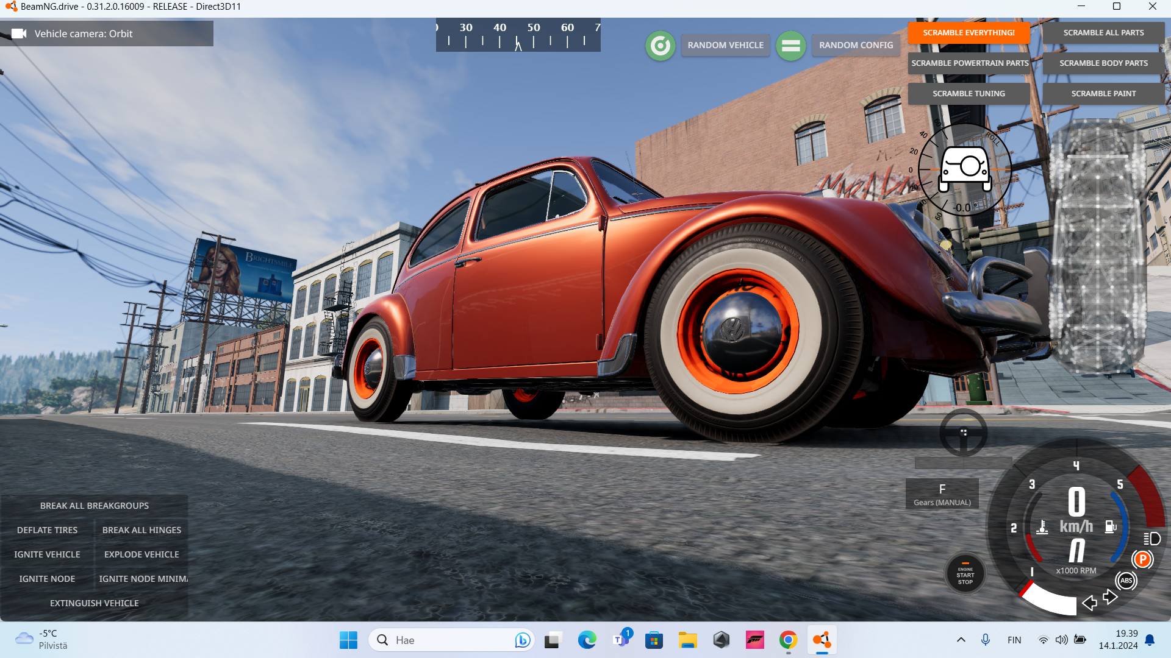
Task: Click the compass heading strip
Action: point(518,35)
